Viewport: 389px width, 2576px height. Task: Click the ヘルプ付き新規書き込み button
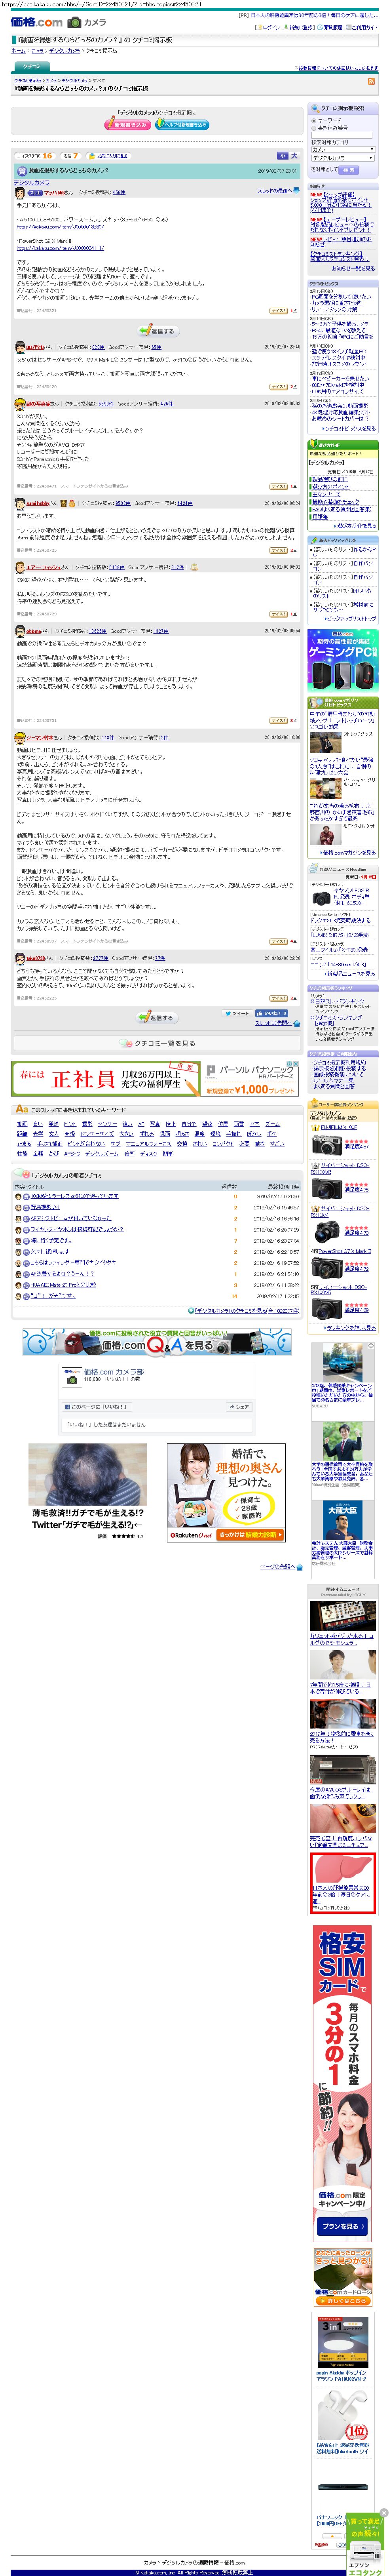[x=182, y=125]
